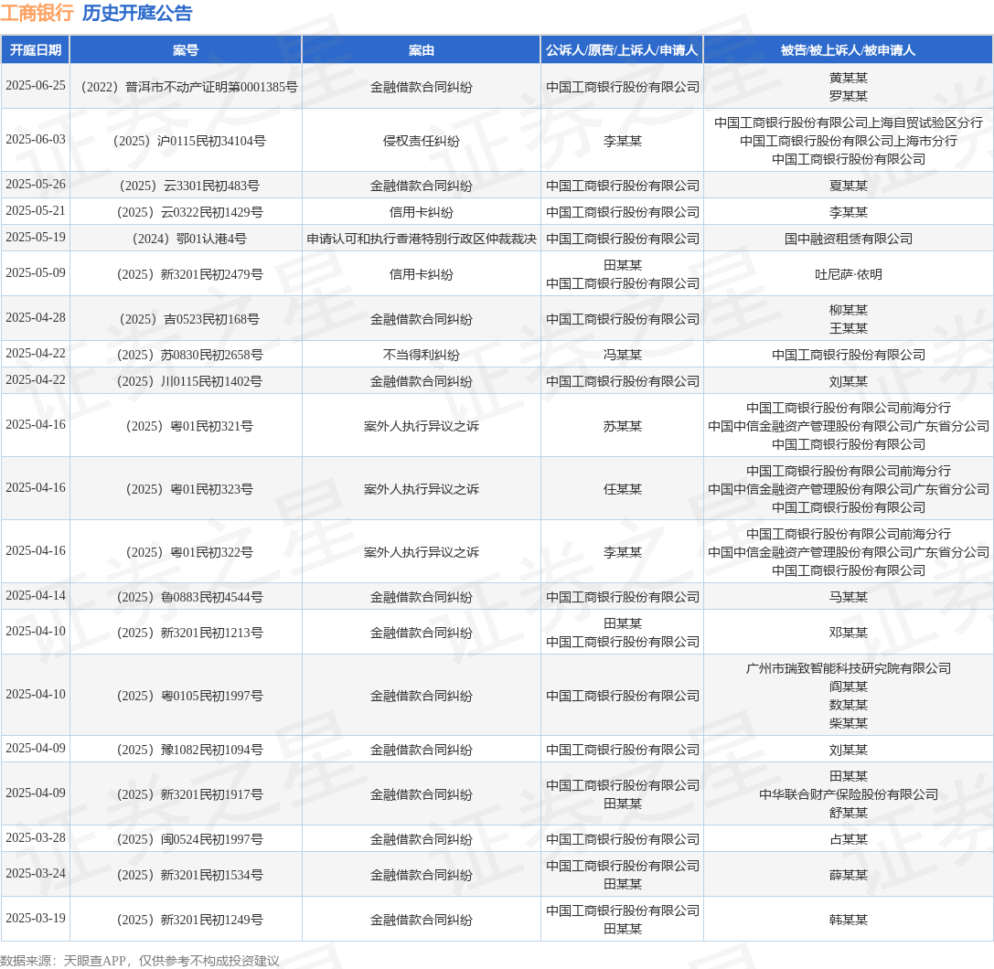Click plaintiff 冯某某
Image resolution: width=994 pixels, height=969 pixels.
[x=622, y=355]
